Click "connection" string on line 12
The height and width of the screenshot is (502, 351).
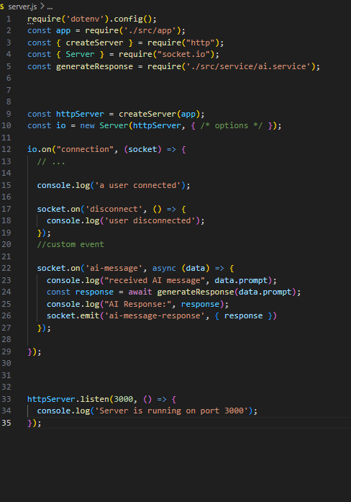(85, 149)
